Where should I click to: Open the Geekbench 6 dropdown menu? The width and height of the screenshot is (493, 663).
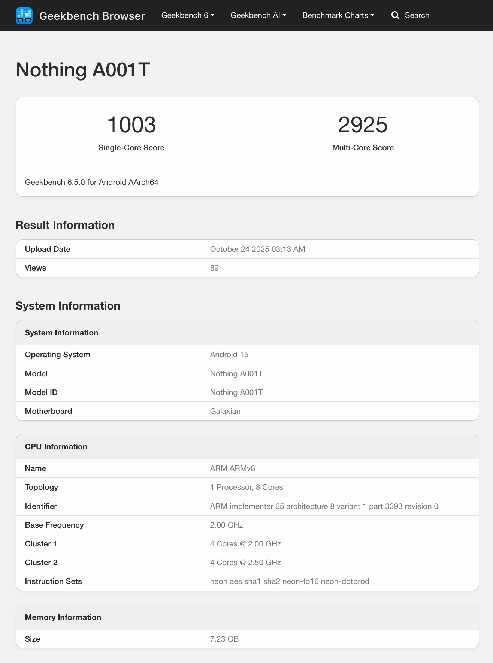[188, 15]
